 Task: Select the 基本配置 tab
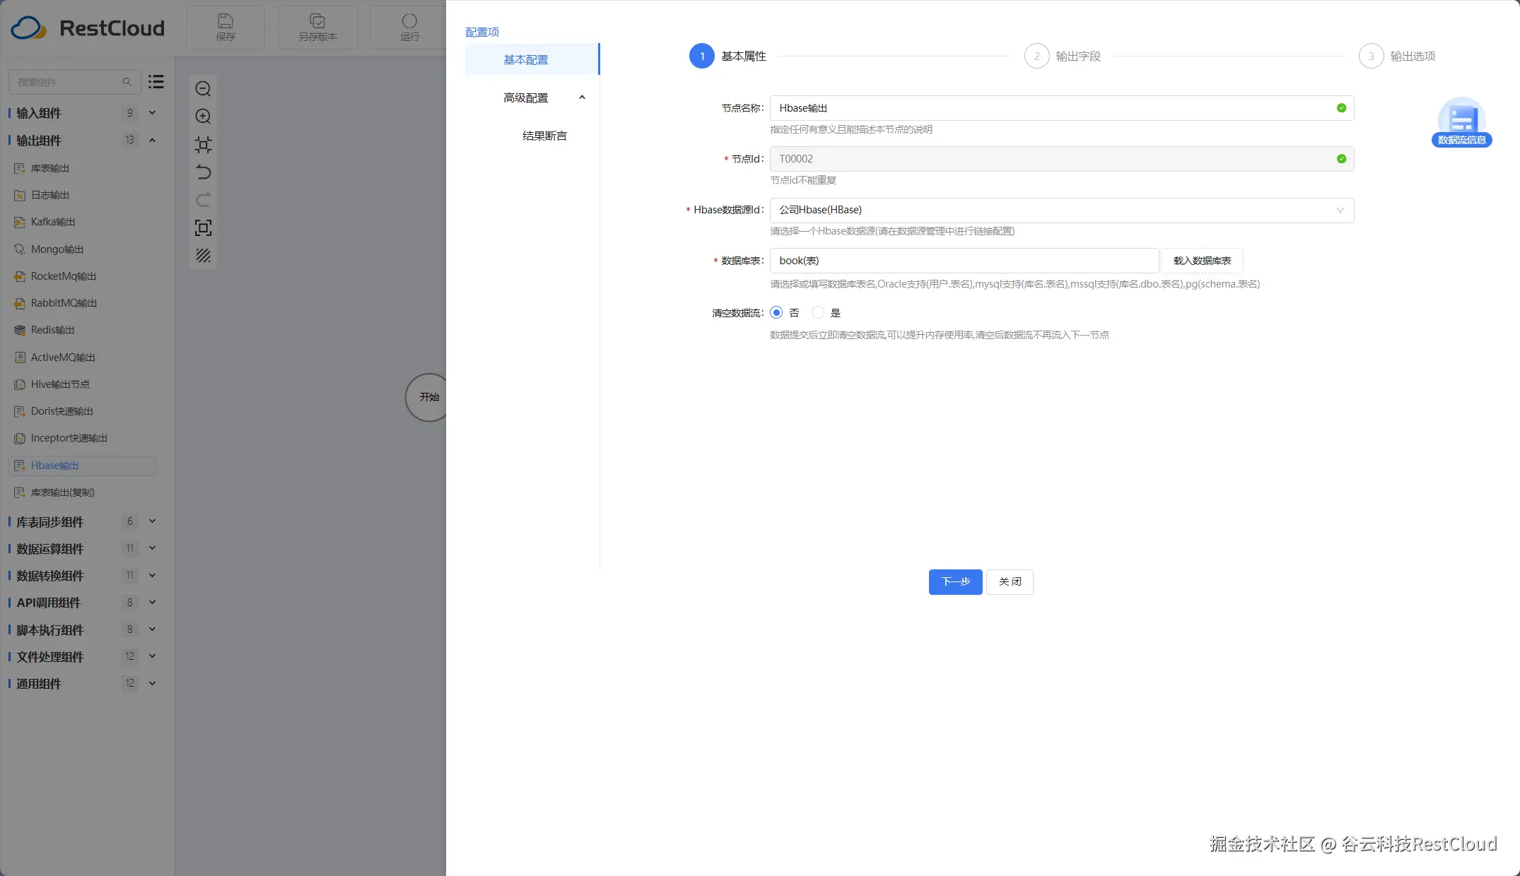click(526, 59)
